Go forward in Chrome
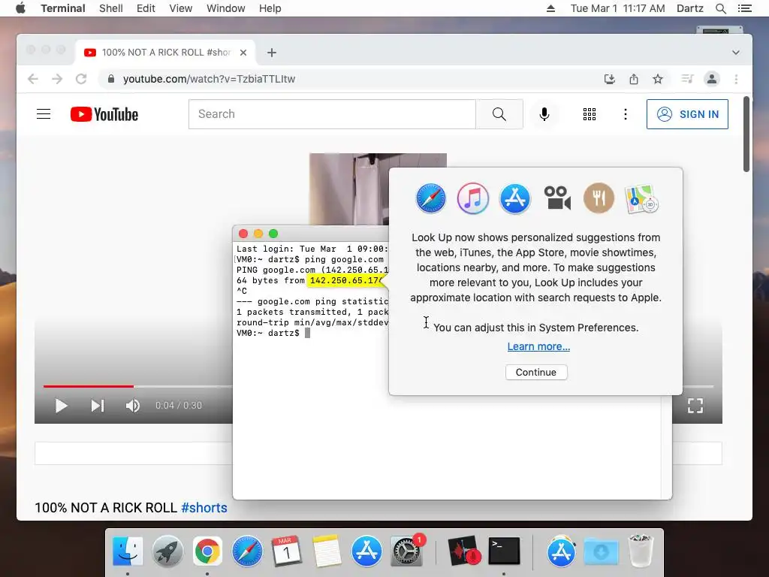Viewport: 769px width, 577px height. (x=57, y=79)
